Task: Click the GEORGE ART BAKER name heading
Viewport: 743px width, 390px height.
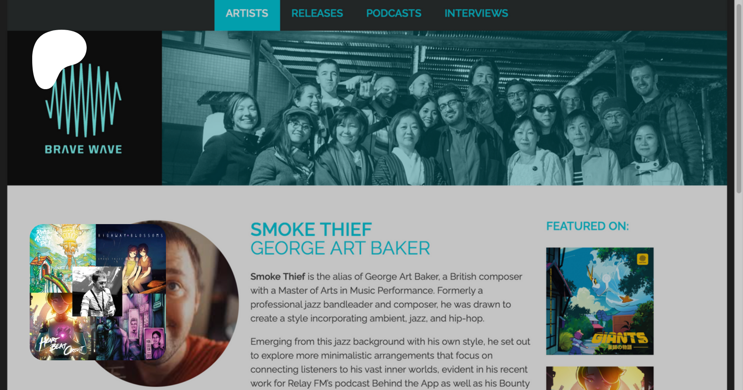Action: click(340, 248)
